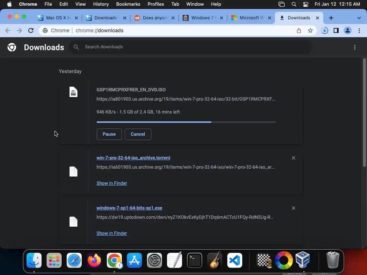
Task: Remove the torrent entry from list
Action: (293, 158)
